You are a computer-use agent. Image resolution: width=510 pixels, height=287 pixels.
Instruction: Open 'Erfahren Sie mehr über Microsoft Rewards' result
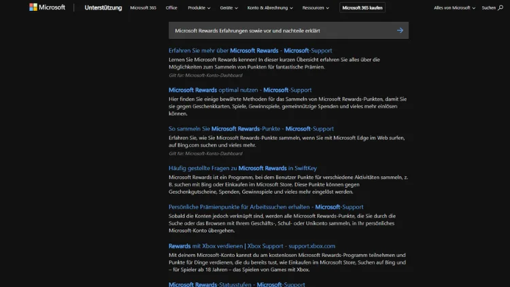[250, 50]
